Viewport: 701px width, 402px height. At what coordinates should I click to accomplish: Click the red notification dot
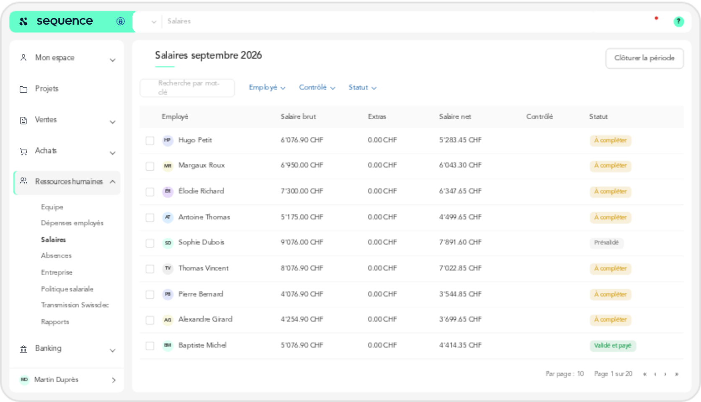(x=656, y=18)
